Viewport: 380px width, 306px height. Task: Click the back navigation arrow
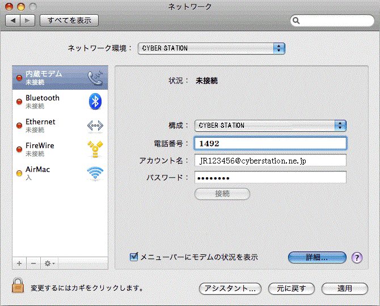[x=13, y=20]
